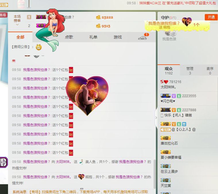Click the orange V badge beside 2227888
The image size is (218, 194).
(174, 110)
